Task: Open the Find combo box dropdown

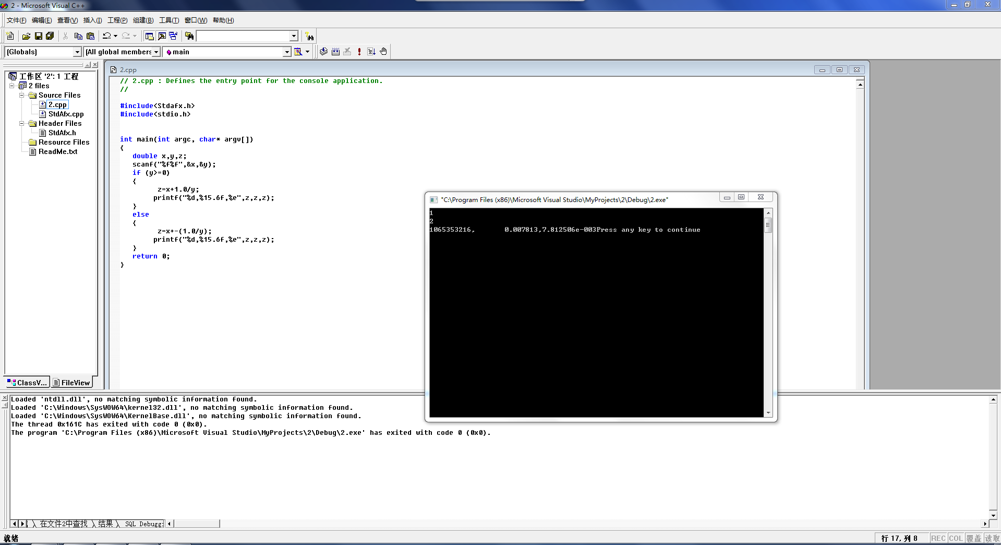Action: click(294, 36)
